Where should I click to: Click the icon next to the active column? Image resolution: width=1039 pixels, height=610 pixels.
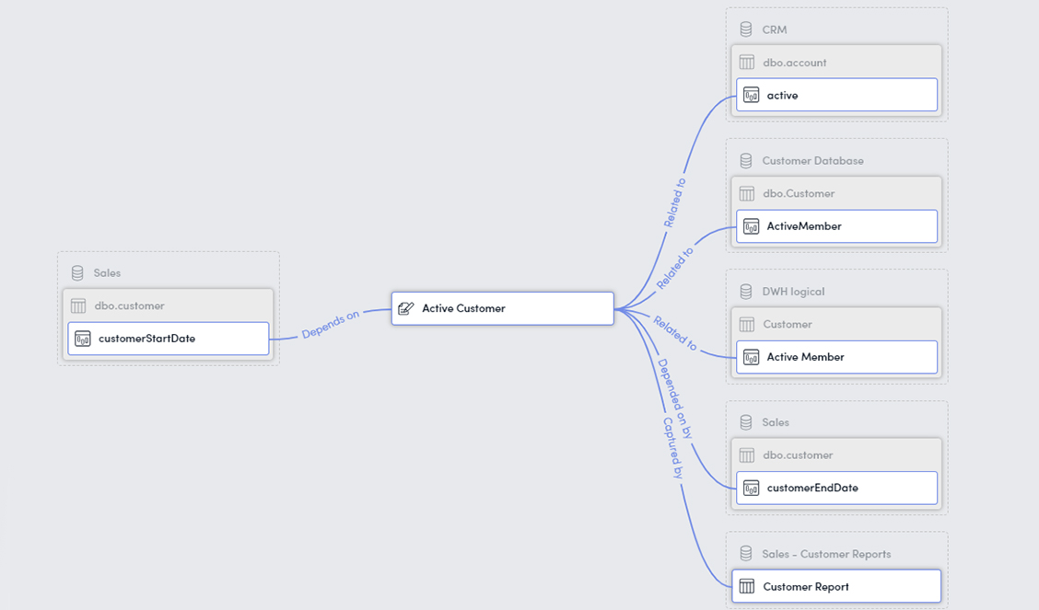coord(751,95)
